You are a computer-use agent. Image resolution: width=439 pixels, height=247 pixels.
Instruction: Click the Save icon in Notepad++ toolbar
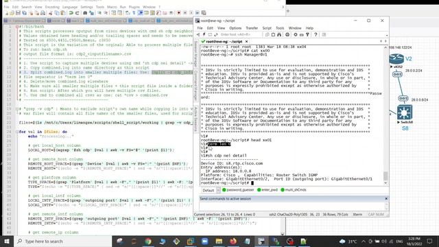click(x=18, y=13)
